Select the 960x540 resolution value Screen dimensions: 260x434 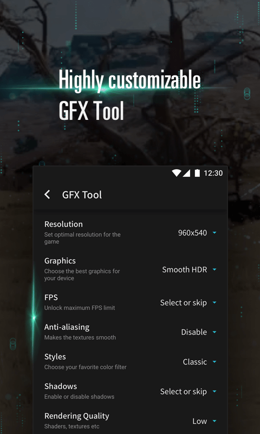(x=192, y=233)
